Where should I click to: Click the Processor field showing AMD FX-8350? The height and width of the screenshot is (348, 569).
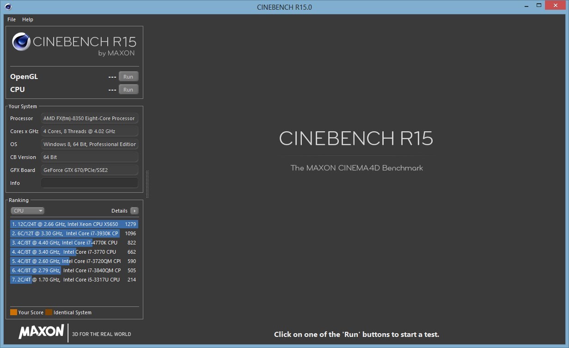(x=89, y=118)
